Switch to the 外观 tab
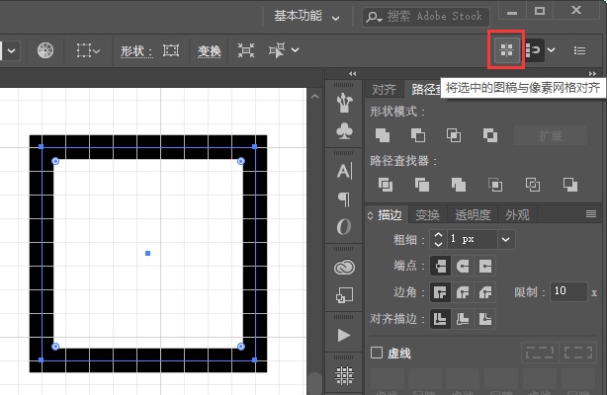The image size is (607, 395). click(517, 214)
